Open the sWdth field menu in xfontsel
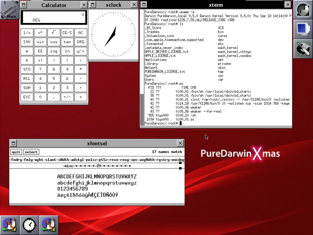Screen dimensions: 313x235 point(64,160)
